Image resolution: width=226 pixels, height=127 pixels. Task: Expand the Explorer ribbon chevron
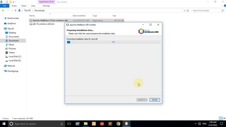[221, 6]
